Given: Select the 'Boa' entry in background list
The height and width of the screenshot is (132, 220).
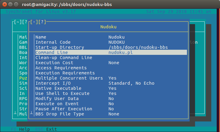Looking at the screenshot, I should tap(23, 52).
